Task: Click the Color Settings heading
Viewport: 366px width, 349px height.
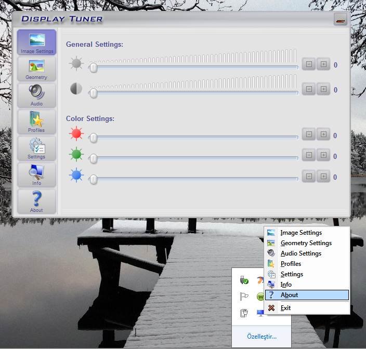Action: pos(90,118)
